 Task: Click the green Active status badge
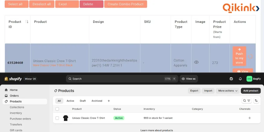pos(119,118)
